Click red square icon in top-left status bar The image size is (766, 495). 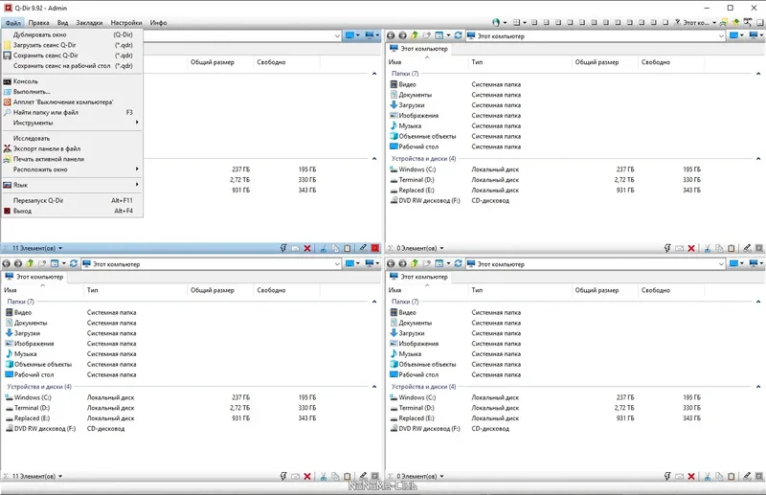[x=375, y=248]
